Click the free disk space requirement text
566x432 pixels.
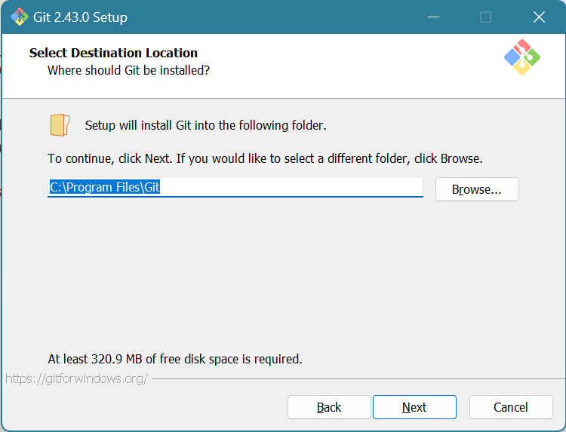[175, 359]
